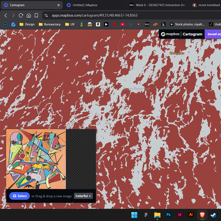The width and height of the screenshot is (221, 221).
Task: Open the Disney+ bookmark
Action: [131, 24]
